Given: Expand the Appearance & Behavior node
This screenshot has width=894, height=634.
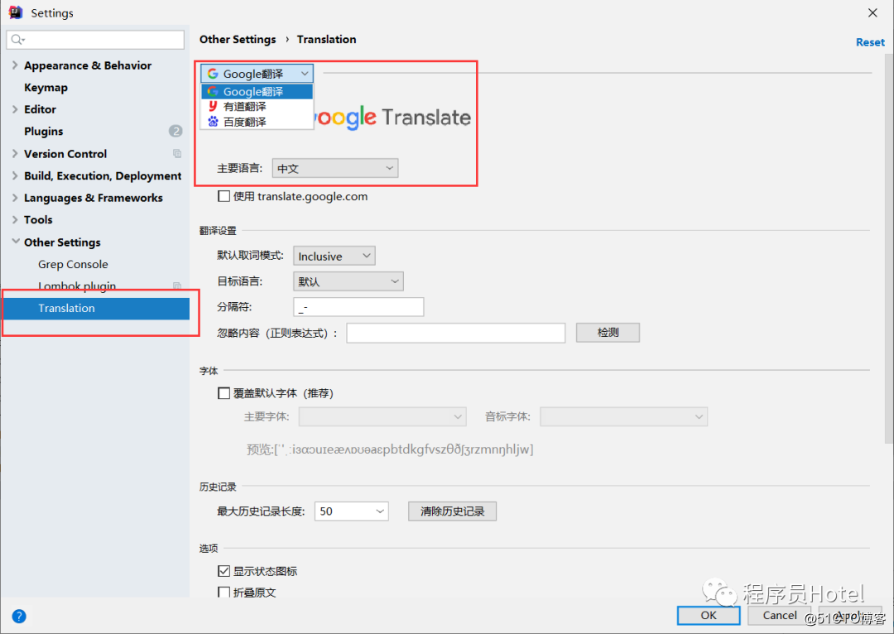Looking at the screenshot, I should click(15, 65).
